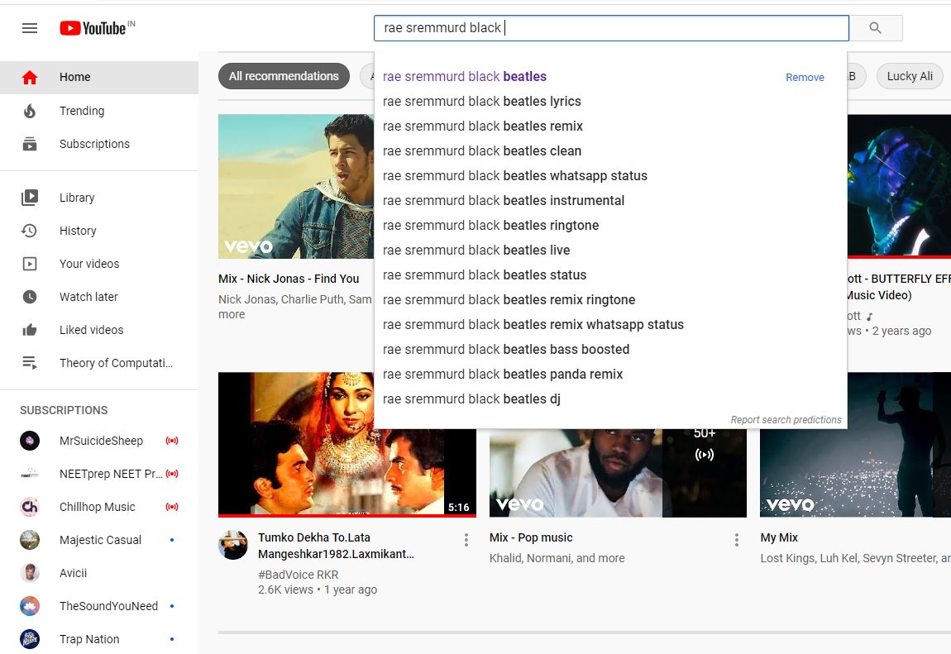Choose suggestion 'black beatles instrumental'
Viewport: 951px width, 654px height.
click(x=611, y=201)
